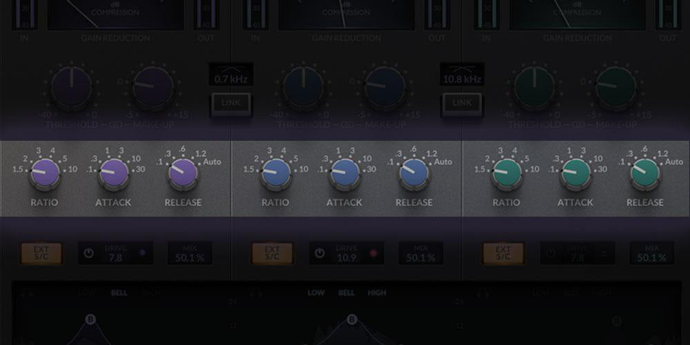Click the green RELEASE knob
The width and height of the screenshot is (690, 345).
645,172
